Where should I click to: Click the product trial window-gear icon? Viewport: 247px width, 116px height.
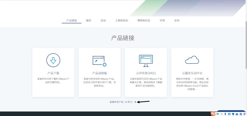[99, 61]
